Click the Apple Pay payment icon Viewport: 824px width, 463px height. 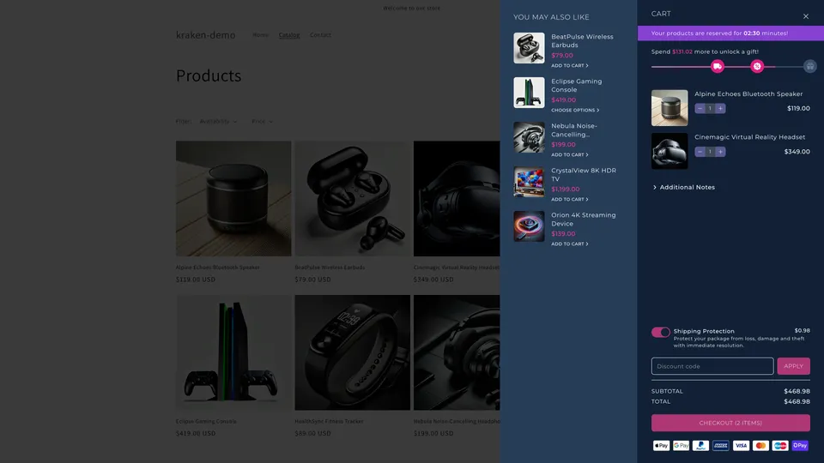pos(661,446)
